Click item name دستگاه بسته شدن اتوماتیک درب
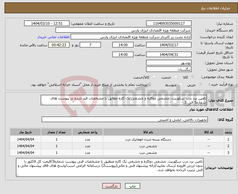 [x=148, y=139]
